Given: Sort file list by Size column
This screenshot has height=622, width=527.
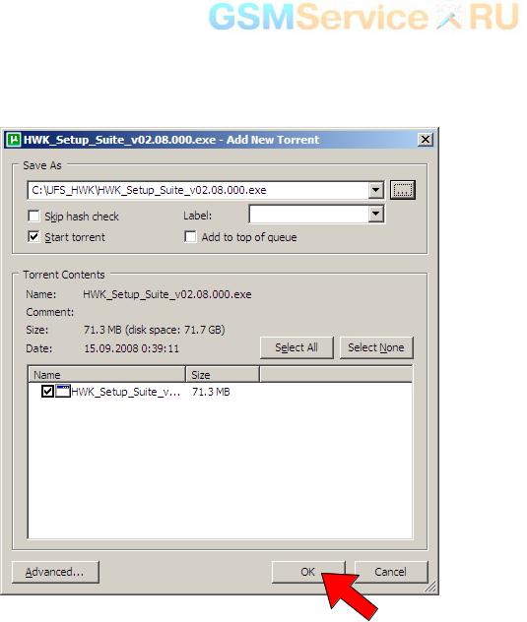Looking at the screenshot, I should click(x=223, y=375).
